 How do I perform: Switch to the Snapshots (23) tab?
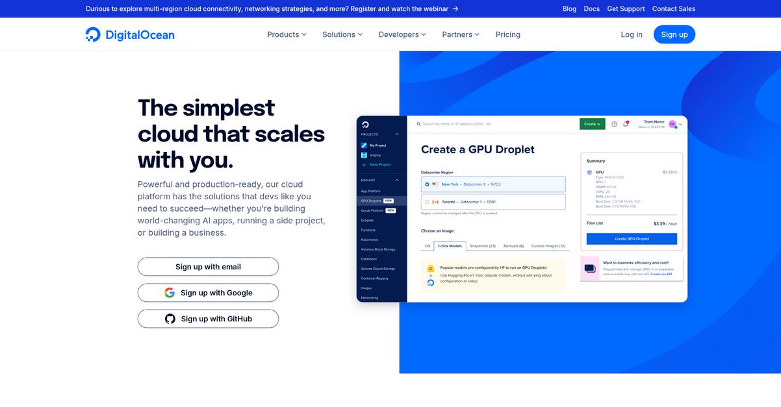pyautogui.click(x=483, y=246)
